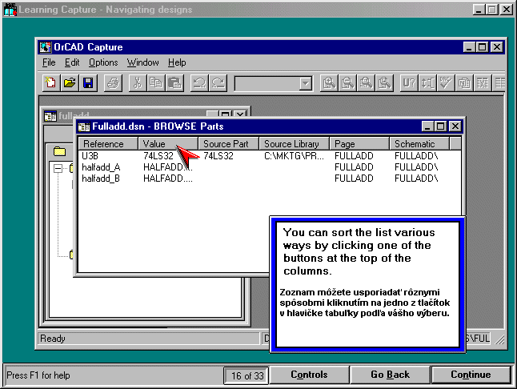Click the Cut scissors toolbar icon
Screen dimensions: 517x389
pos(138,82)
